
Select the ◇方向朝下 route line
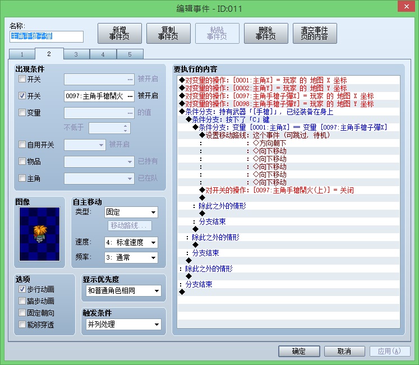(289, 143)
